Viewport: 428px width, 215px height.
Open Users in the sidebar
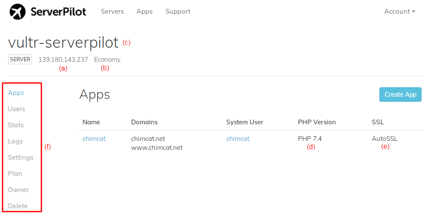tap(16, 109)
